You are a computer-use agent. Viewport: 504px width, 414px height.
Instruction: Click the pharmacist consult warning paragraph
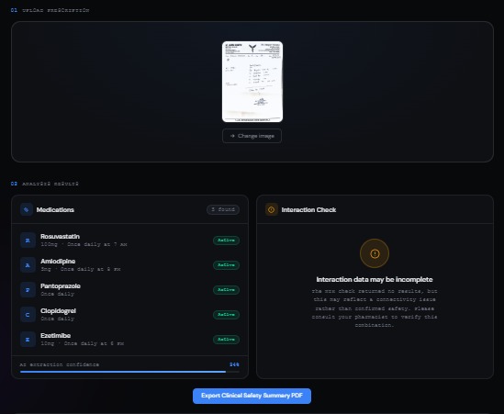click(x=375, y=308)
